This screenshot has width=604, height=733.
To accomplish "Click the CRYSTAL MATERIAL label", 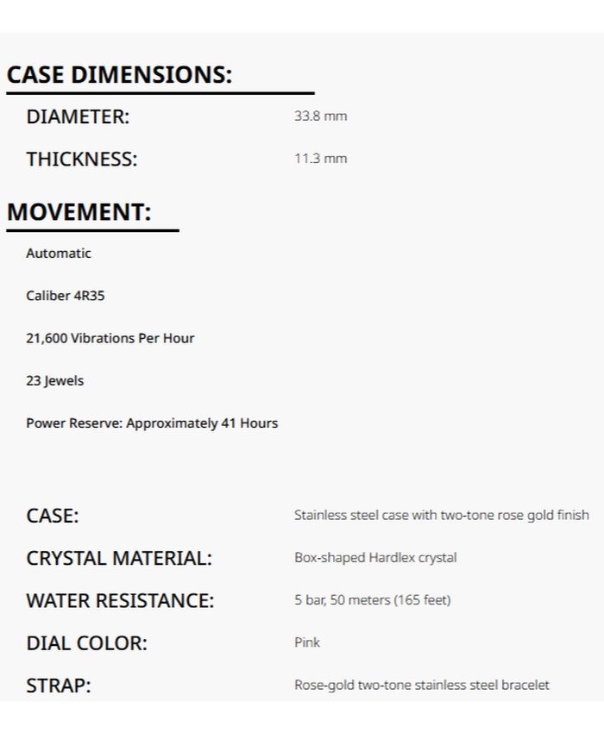I will pos(118,558).
